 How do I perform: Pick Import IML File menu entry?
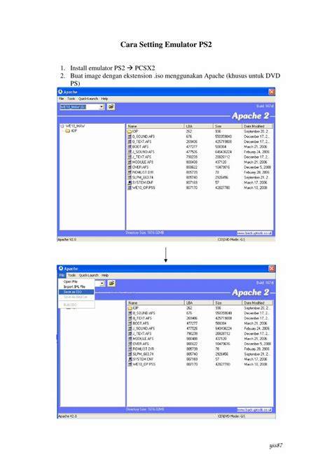pos(74,287)
